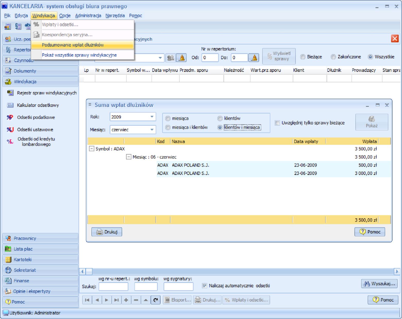Select the klientów radio option

pyautogui.click(x=220, y=119)
